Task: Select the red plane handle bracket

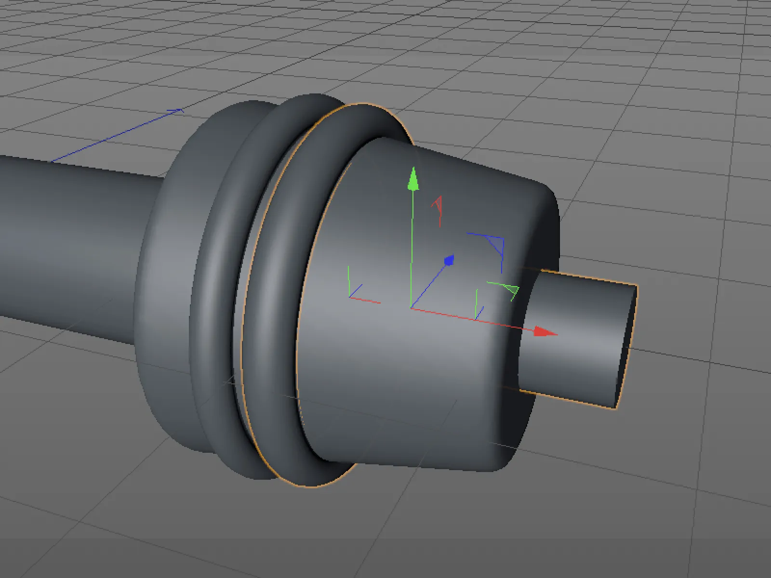Action: pos(438,210)
